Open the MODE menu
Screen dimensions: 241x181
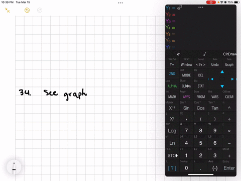[x=186, y=75]
